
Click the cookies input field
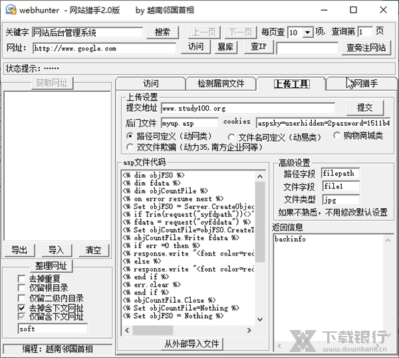tap(324, 123)
